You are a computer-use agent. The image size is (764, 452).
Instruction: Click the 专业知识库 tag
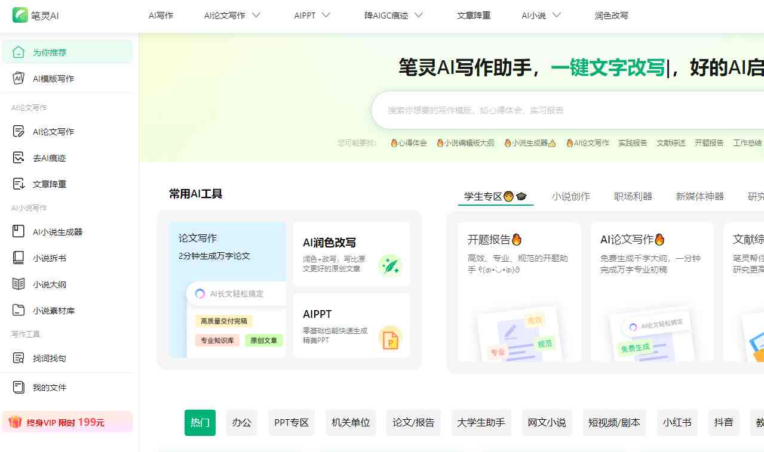coord(218,340)
